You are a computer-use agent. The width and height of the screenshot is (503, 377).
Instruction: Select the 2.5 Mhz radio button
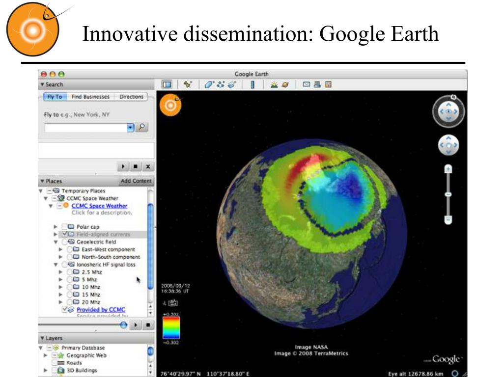click(x=70, y=272)
